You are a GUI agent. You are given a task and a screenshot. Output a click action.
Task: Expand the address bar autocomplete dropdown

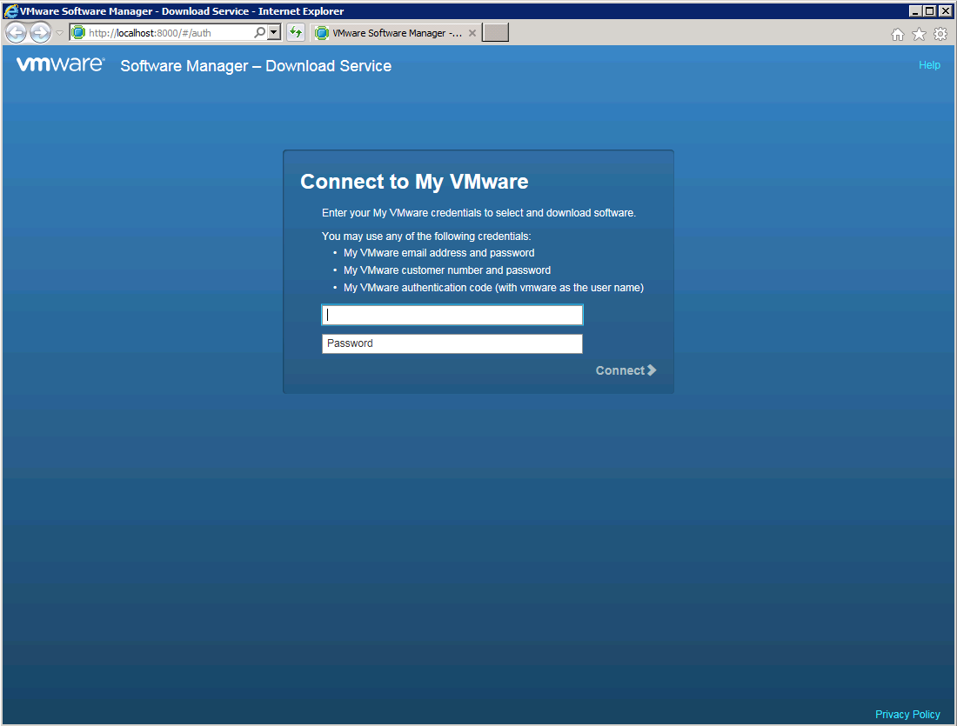pyautogui.click(x=274, y=33)
